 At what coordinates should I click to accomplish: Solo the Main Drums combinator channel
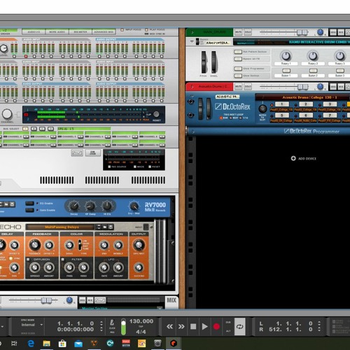click(x=248, y=32)
